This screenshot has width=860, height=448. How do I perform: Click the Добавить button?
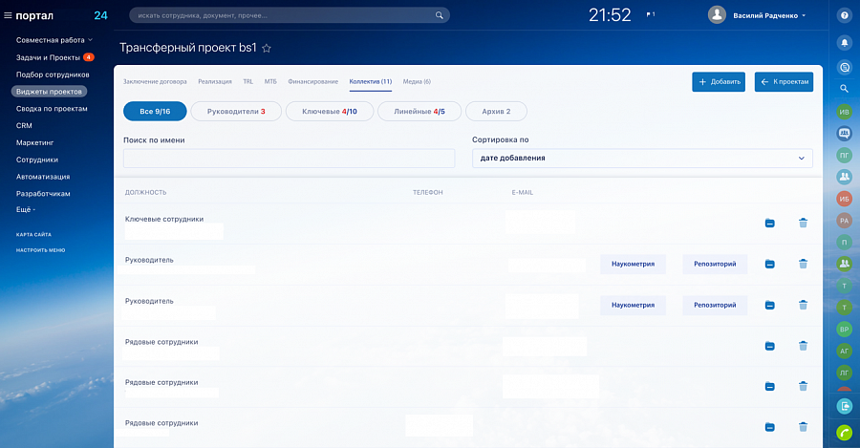(719, 82)
